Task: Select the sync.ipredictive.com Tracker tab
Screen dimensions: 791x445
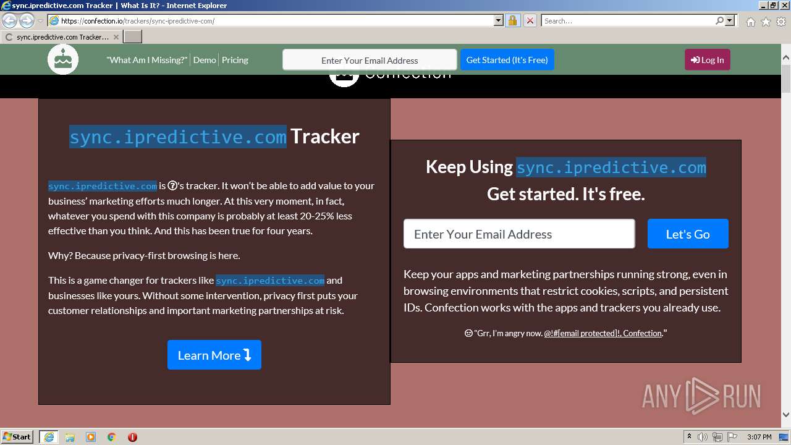Action: (62, 37)
